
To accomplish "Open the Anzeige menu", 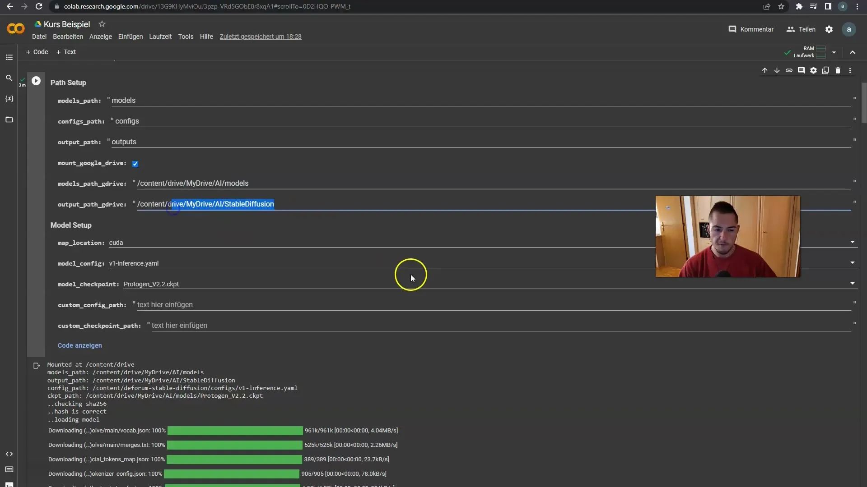I will [x=101, y=37].
